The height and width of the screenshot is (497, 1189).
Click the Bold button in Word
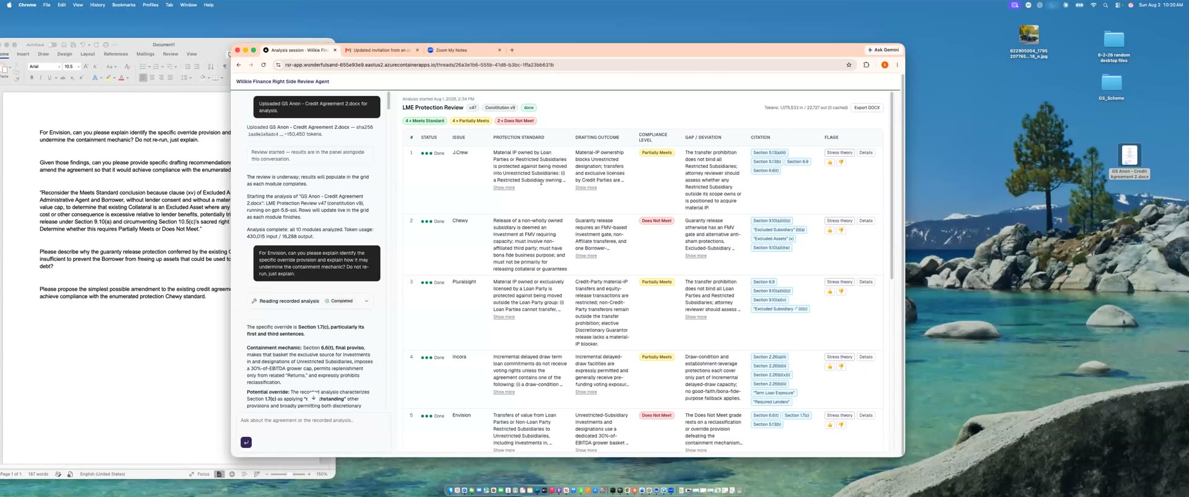32,77
